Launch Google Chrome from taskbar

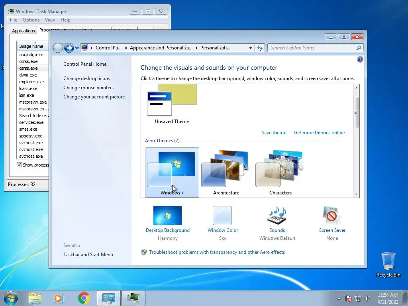(x=84, y=298)
